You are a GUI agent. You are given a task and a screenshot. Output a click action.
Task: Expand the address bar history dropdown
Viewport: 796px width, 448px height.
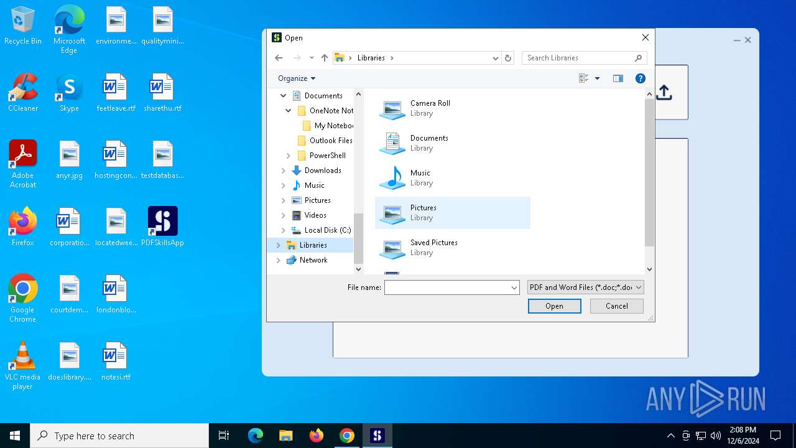(x=496, y=58)
